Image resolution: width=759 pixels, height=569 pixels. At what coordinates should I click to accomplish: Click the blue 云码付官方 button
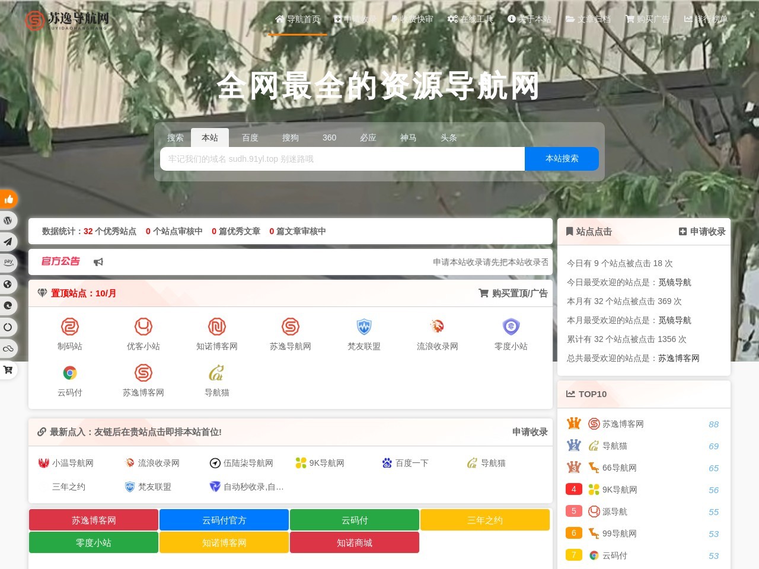pyautogui.click(x=224, y=520)
